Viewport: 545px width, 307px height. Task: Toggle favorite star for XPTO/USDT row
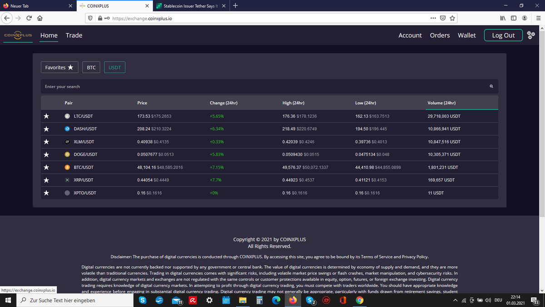click(x=46, y=192)
